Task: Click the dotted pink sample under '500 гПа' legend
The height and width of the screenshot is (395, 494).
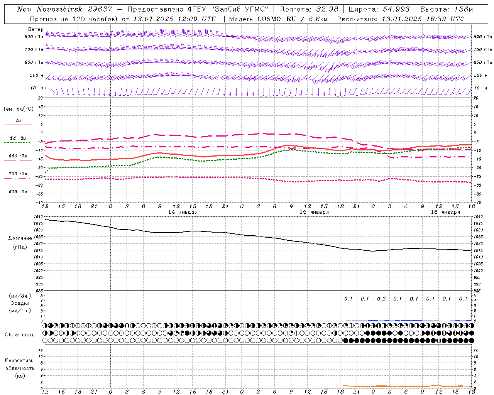Action: coord(17,196)
